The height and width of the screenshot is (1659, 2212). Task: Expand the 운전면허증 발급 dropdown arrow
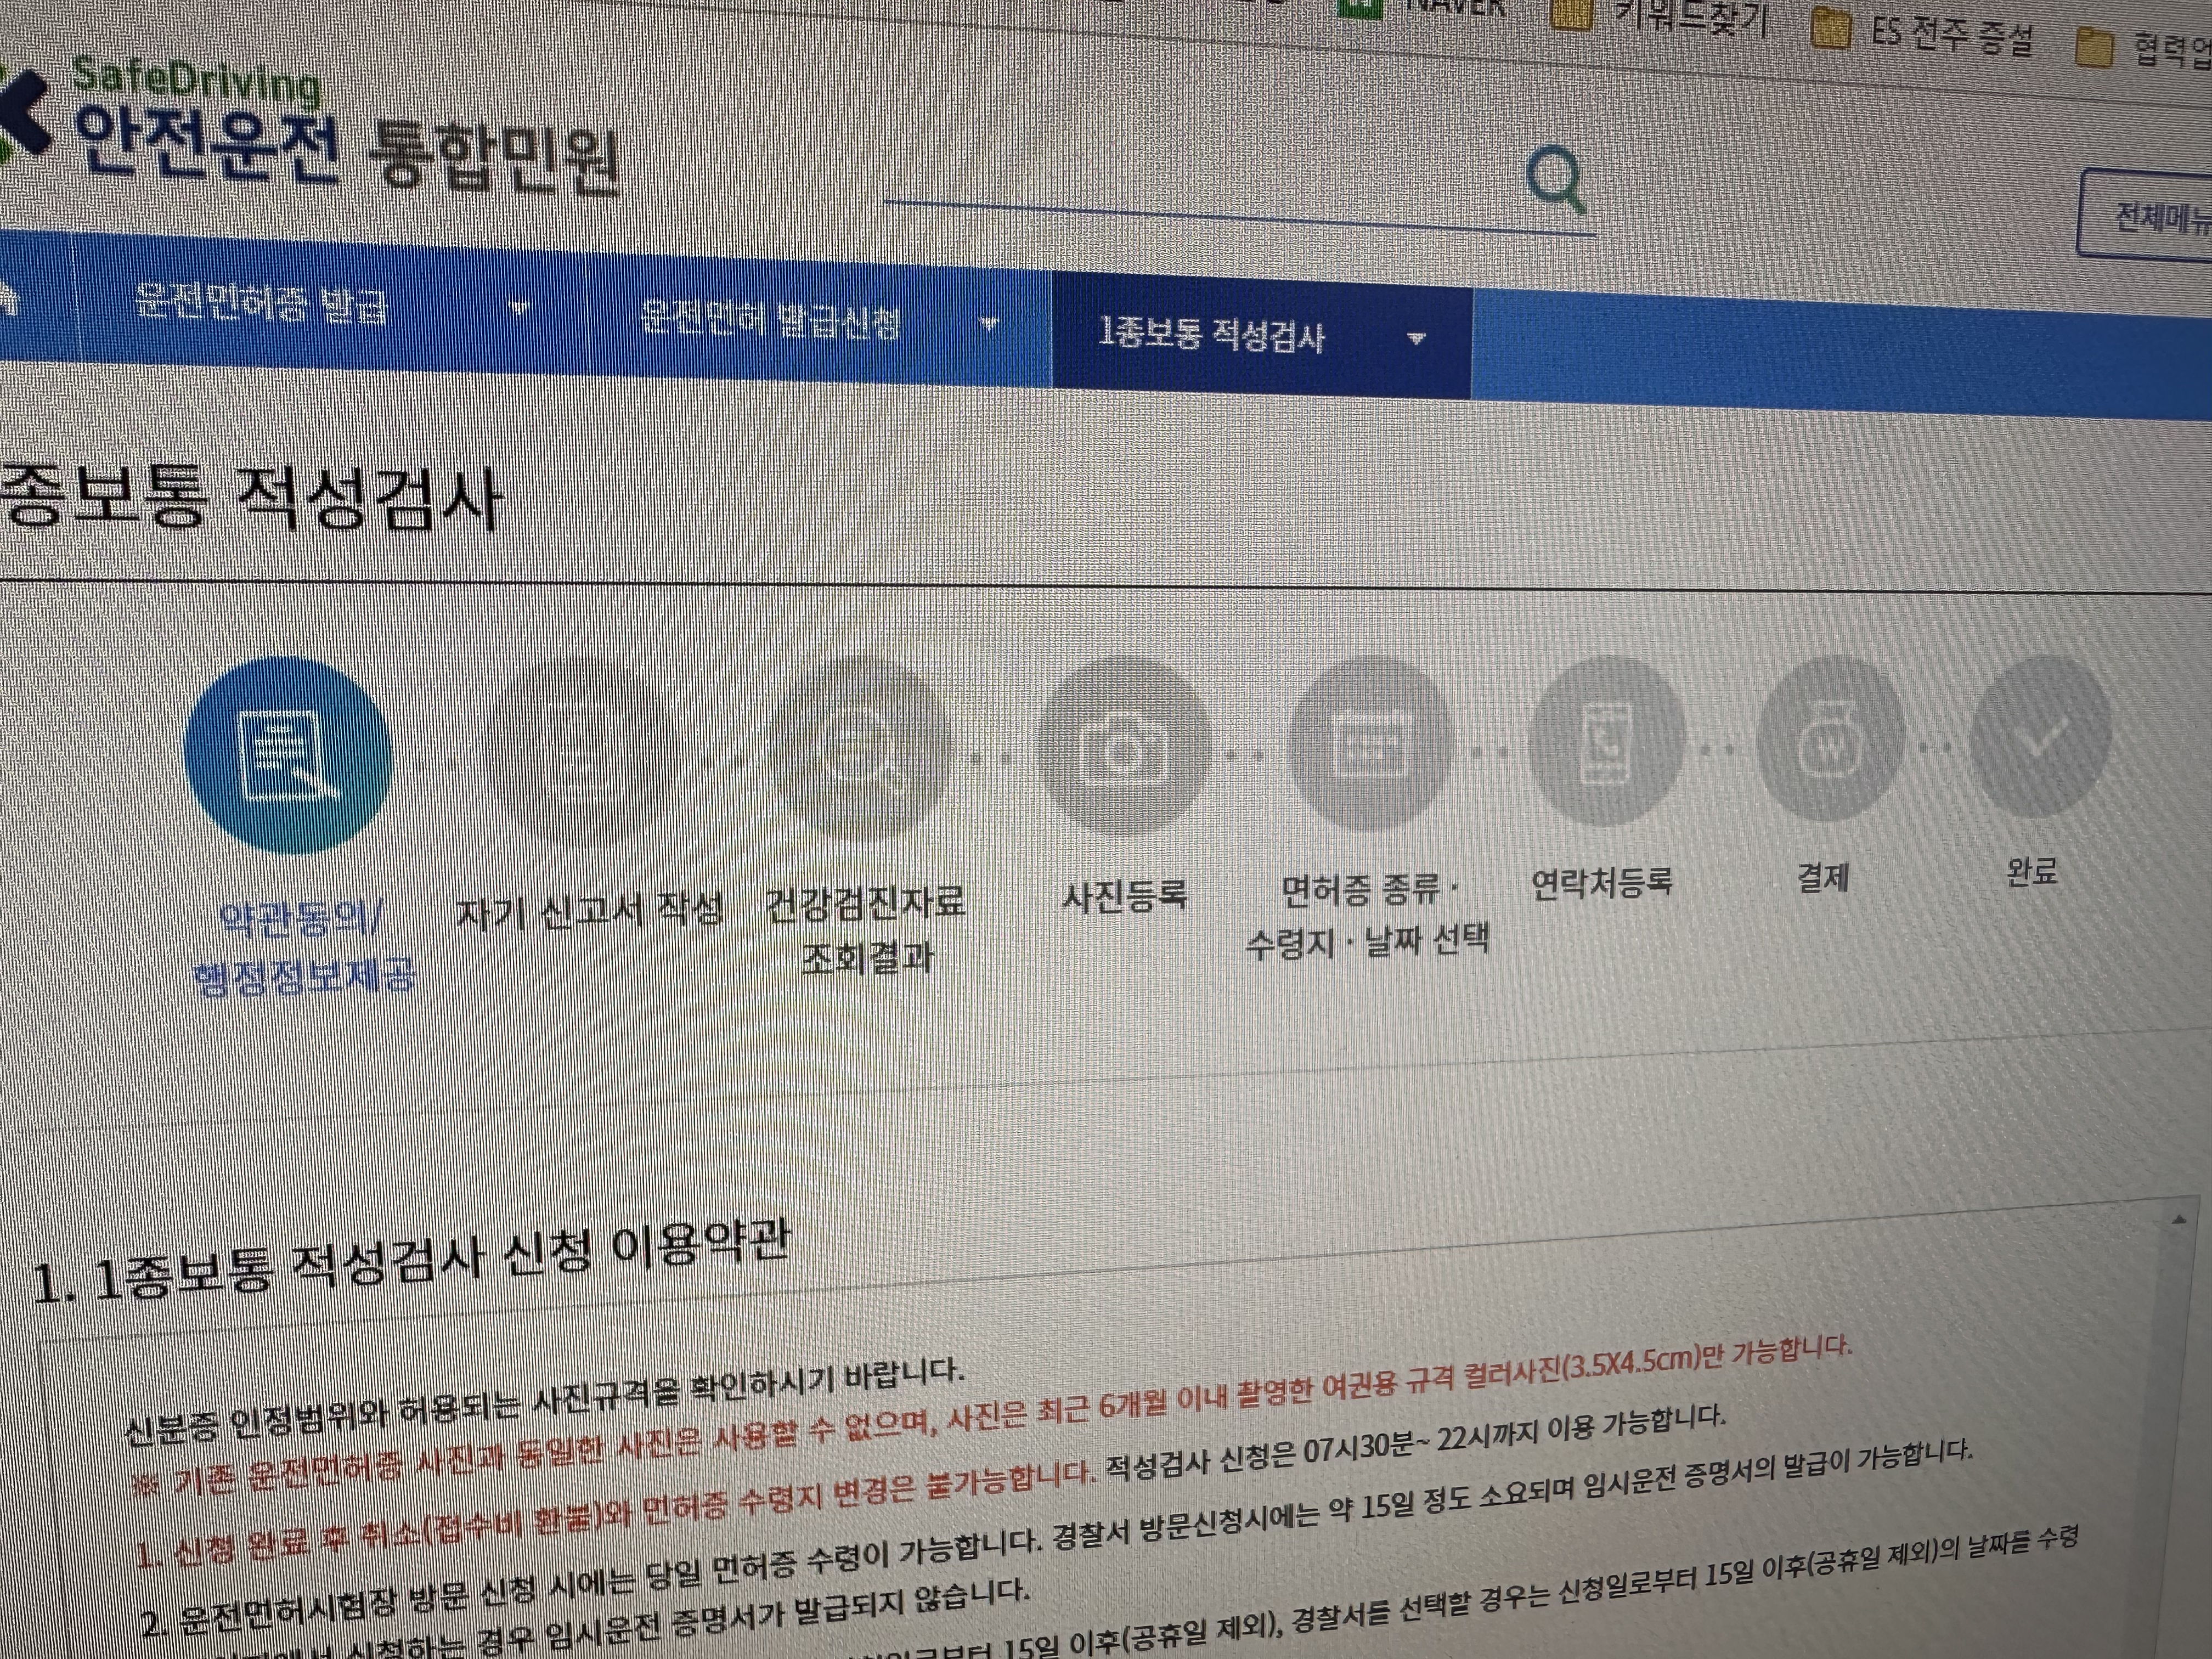point(518,308)
